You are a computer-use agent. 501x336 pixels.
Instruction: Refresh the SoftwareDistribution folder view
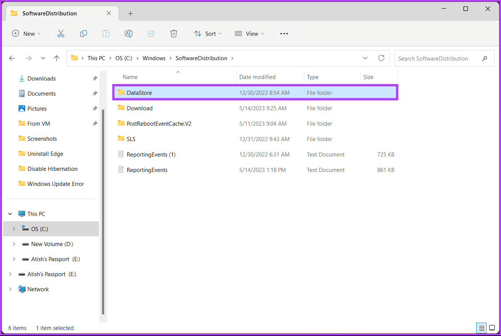click(x=381, y=58)
